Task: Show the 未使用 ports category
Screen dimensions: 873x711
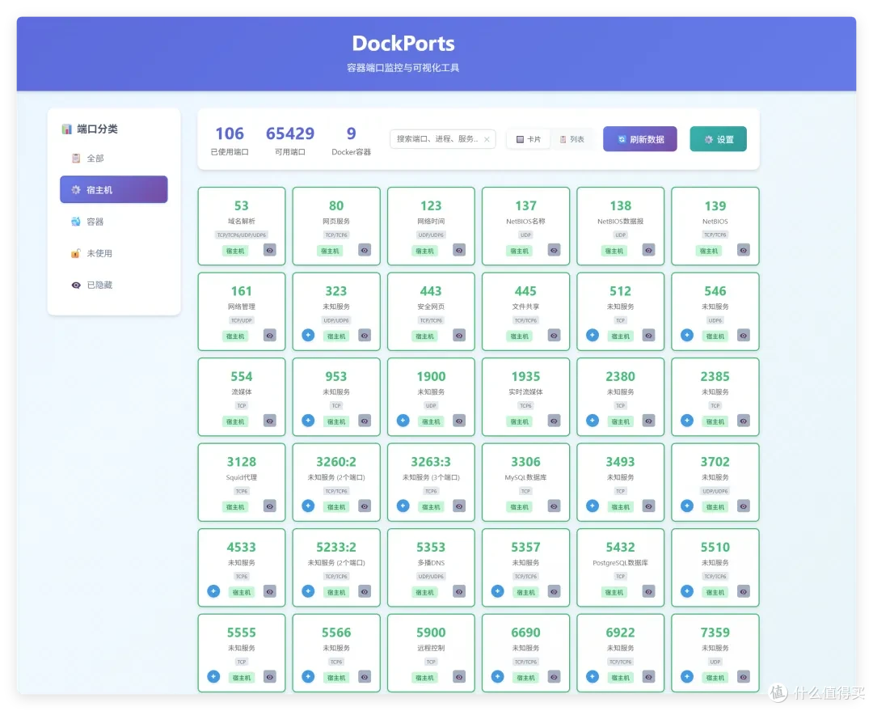Action: [x=114, y=253]
